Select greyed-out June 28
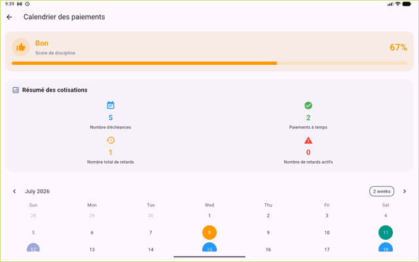Viewport: 419px width, 262px height. pos(33,215)
